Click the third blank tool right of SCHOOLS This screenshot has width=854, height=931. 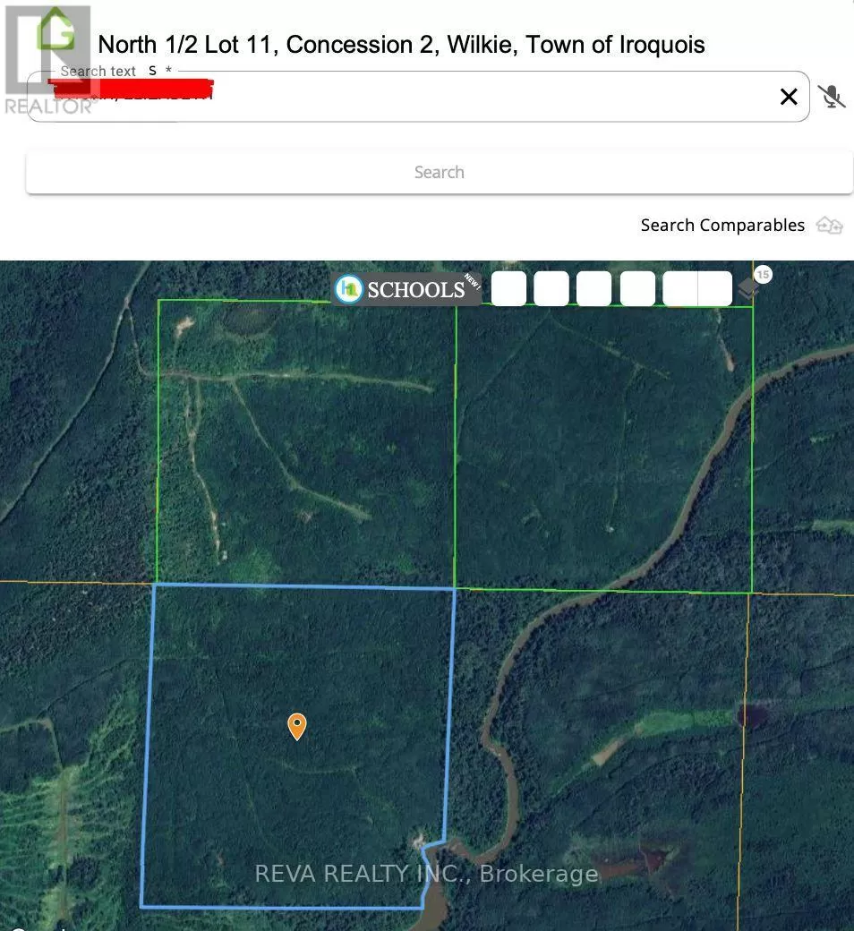point(594,289)
